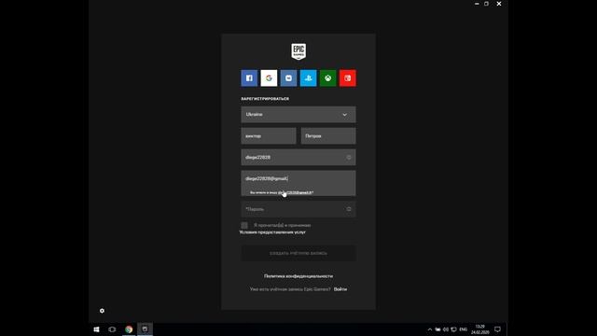597x336 pixels.
Task: Open terms of service link
Action: click(272, 232)
